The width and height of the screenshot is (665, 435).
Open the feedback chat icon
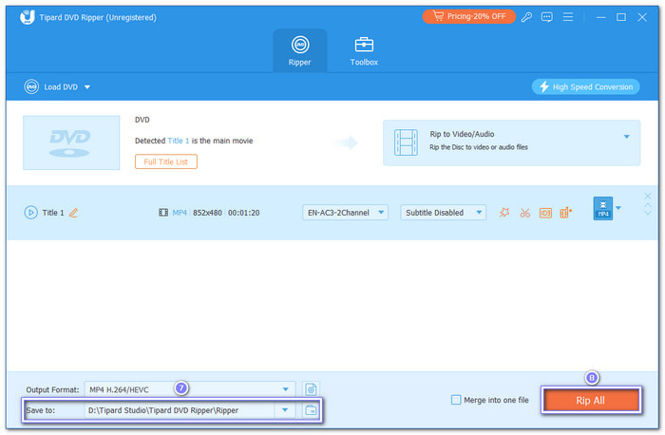pyautogui.click(x=546, y=17)
